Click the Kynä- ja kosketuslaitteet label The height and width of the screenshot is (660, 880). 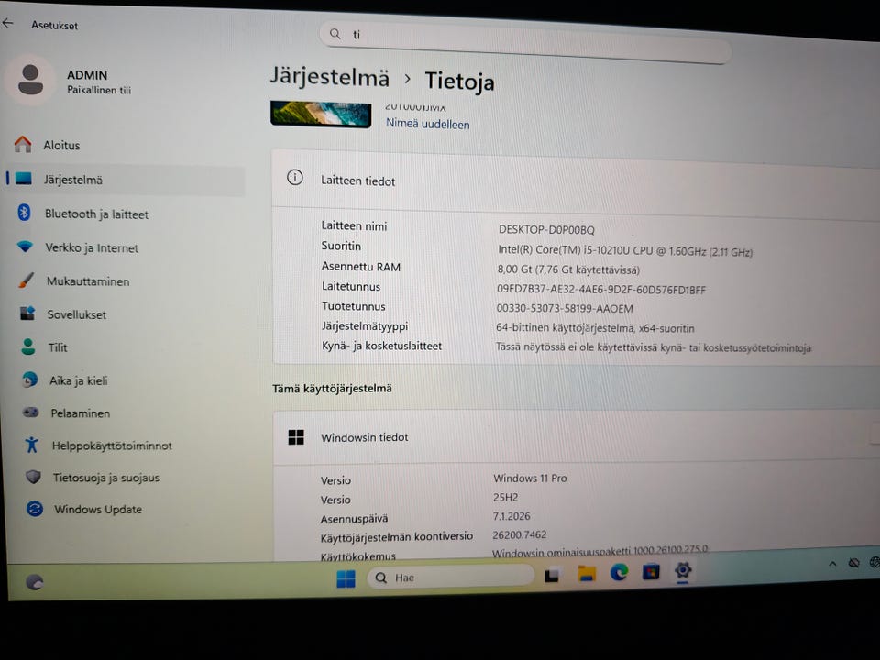pyautogui.click(x=381, y=346)
